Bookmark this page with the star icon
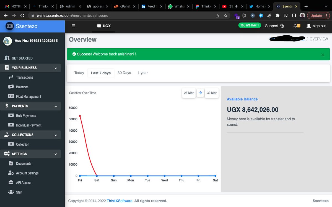The height and width of the screenshot is (207, 332). (225, 16)
